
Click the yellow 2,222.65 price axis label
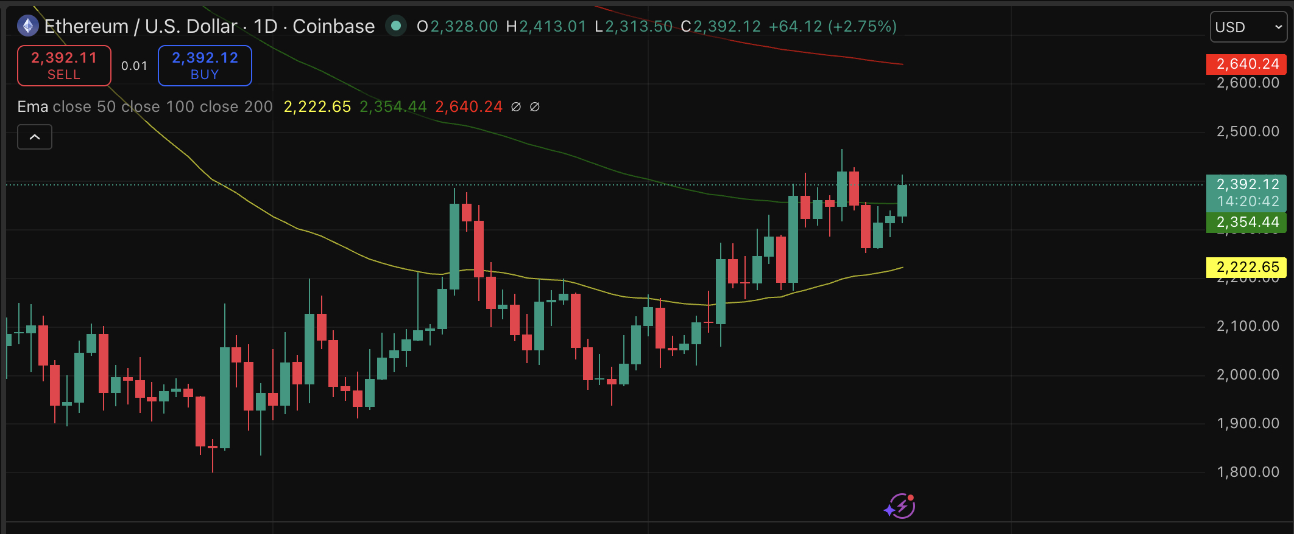(x=1246, y=267)
